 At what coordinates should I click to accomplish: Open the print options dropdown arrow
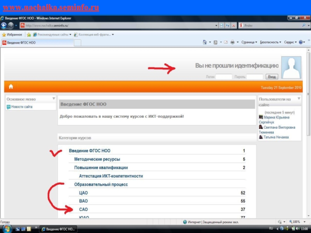[x=238, y=42]
